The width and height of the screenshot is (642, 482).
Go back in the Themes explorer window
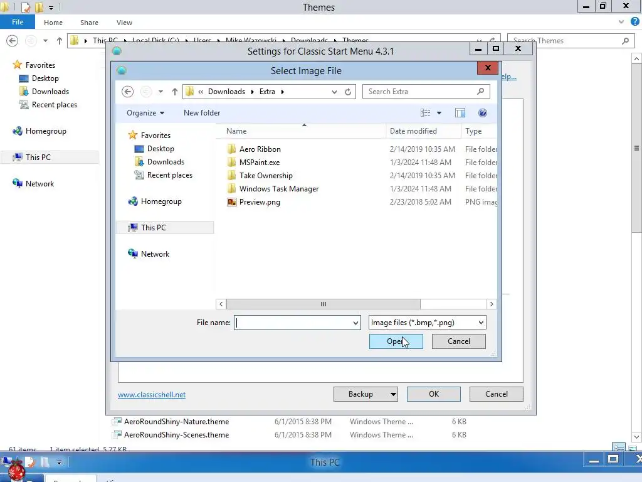(13, 41)
